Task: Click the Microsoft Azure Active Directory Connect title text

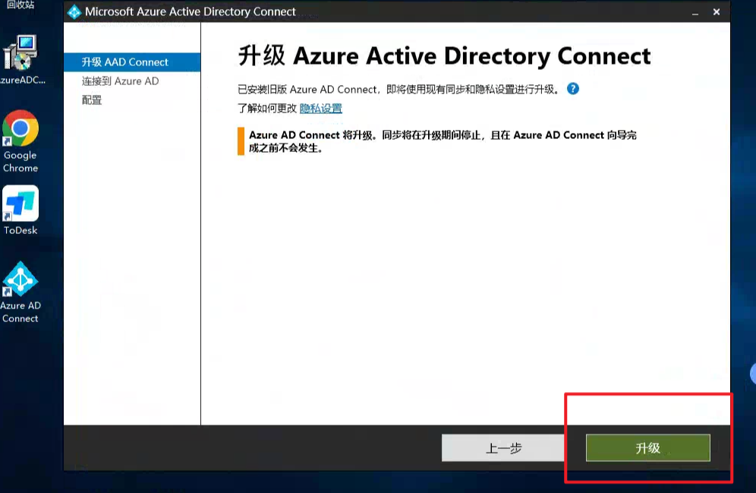Action: click(x=191, y=12)
